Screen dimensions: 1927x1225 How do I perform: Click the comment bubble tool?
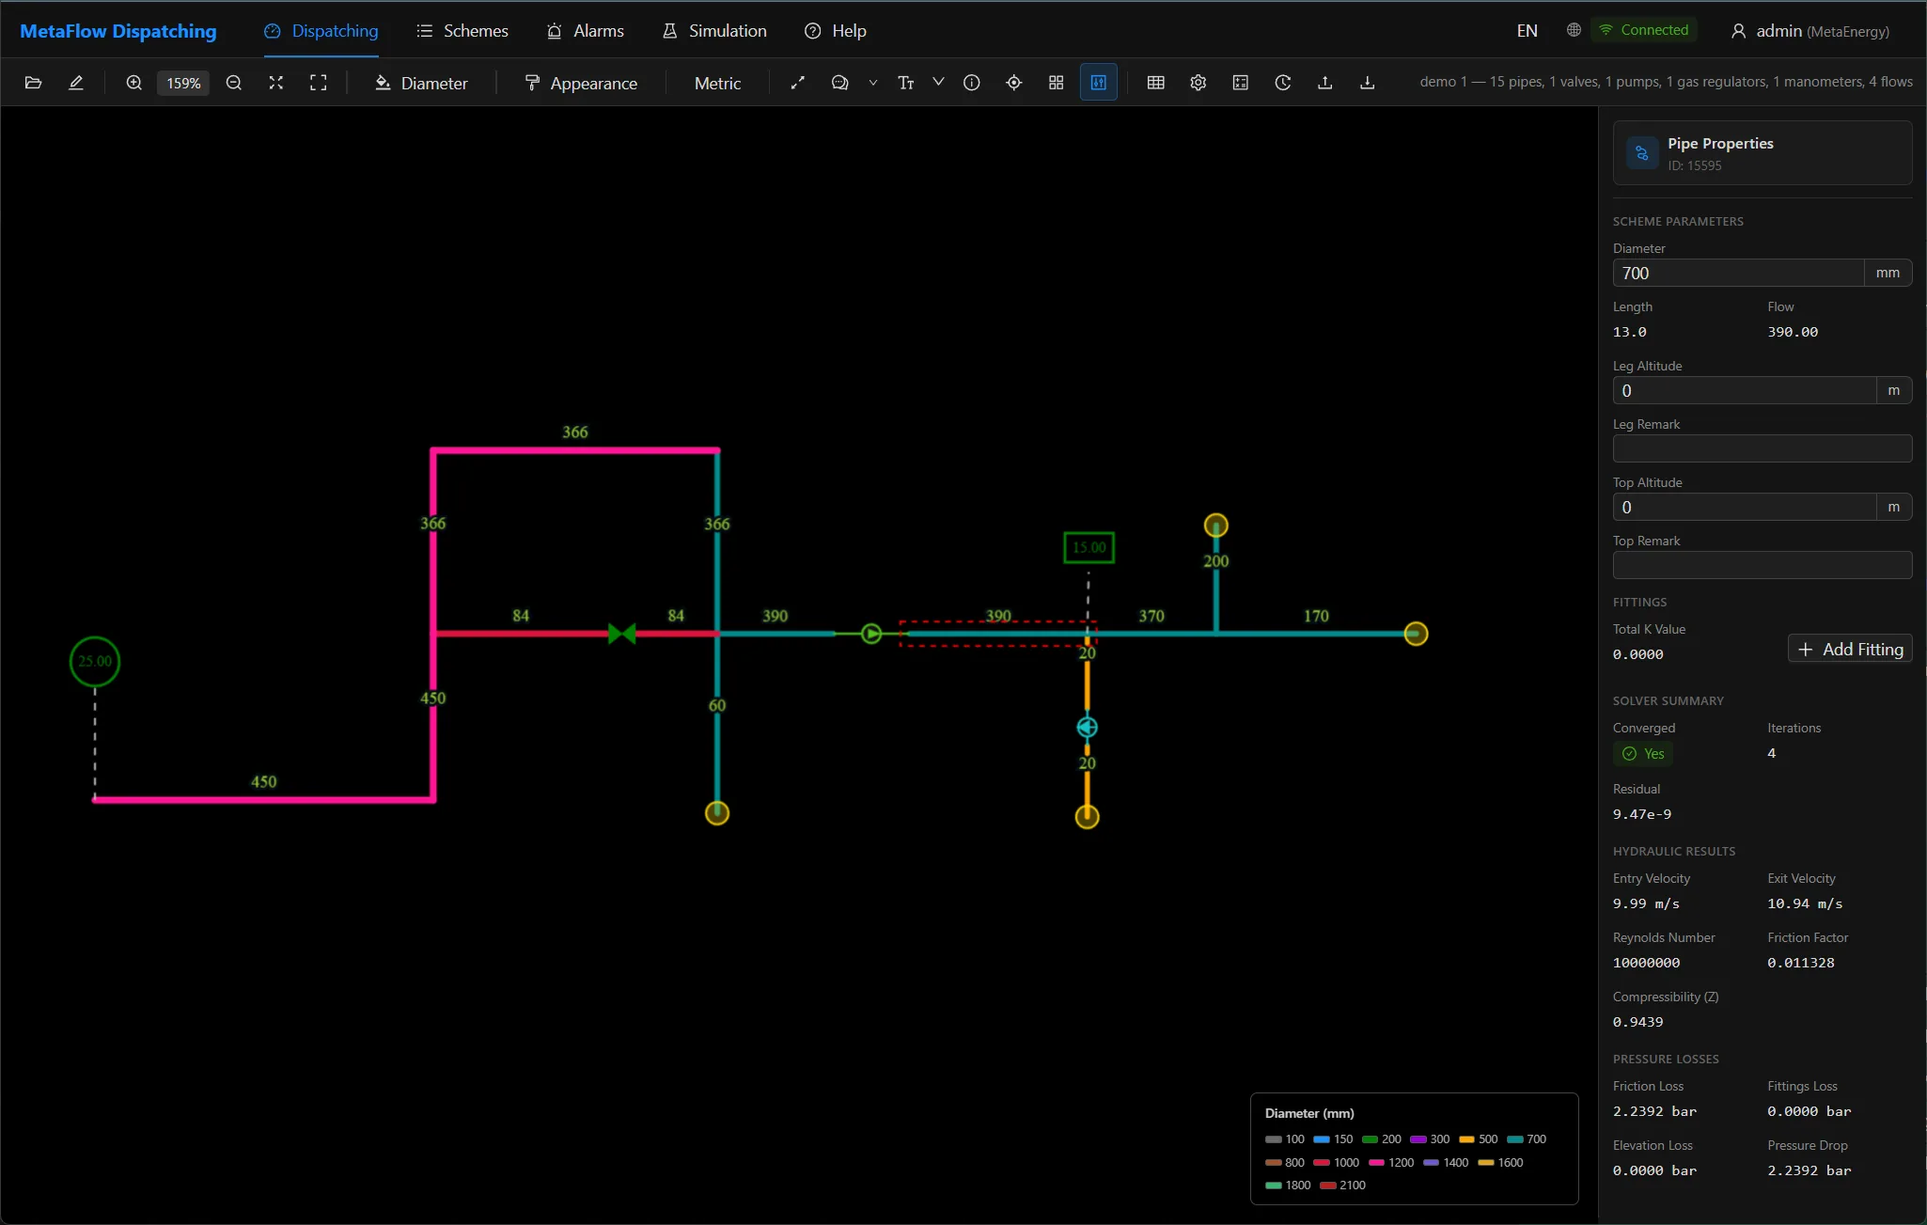[840, 83]
